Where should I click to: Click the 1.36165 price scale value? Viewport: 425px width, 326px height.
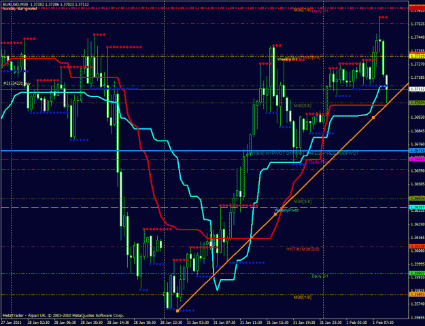tap(418, 238)
